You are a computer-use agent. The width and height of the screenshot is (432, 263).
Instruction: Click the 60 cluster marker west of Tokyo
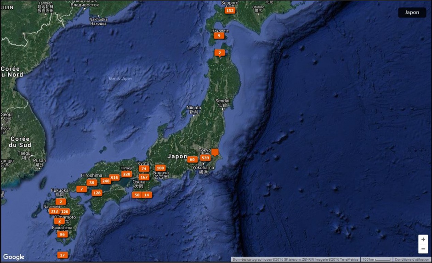[x=192, y=159]
